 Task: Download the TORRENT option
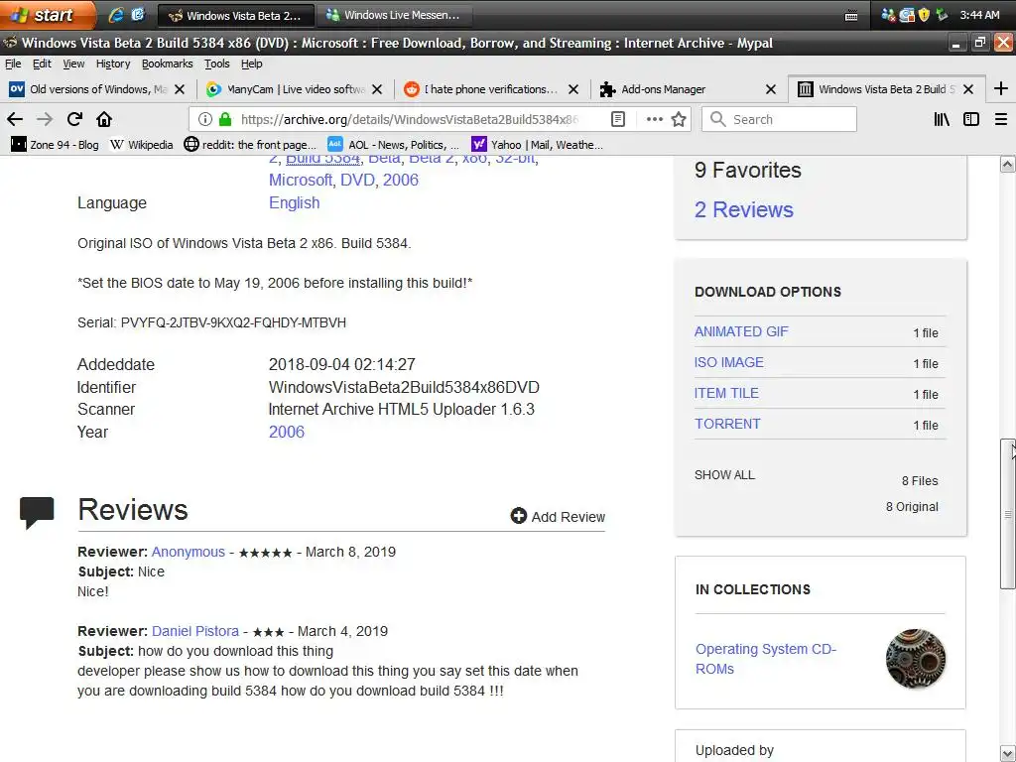click(x=727, y=424)
